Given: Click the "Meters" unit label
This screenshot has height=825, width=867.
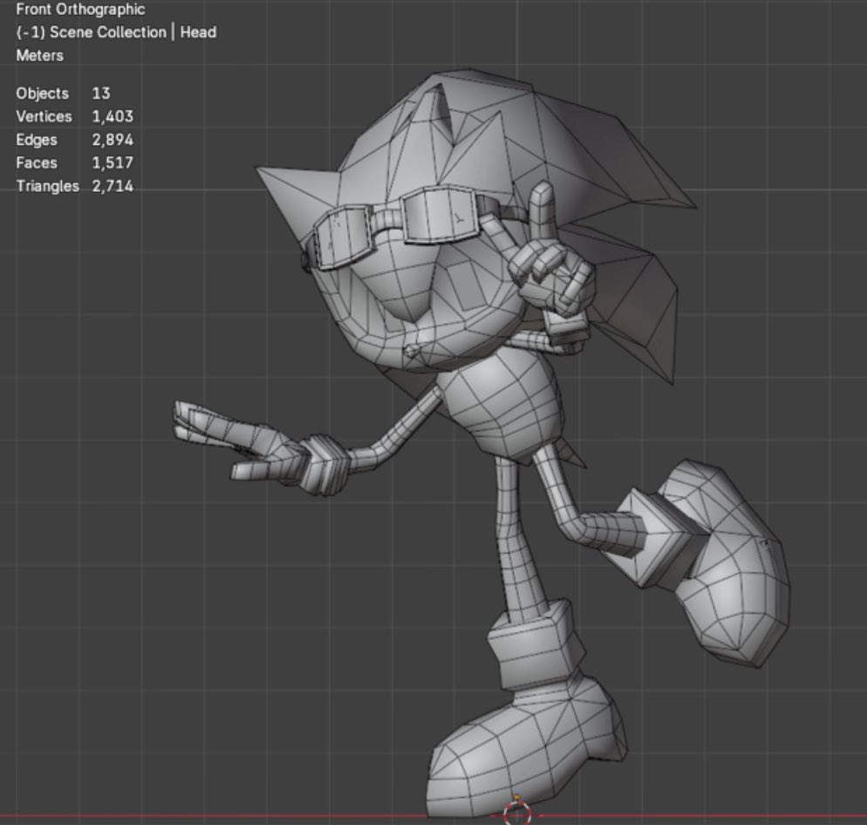Looking at the screenshot, I should (x=39, y=55).
